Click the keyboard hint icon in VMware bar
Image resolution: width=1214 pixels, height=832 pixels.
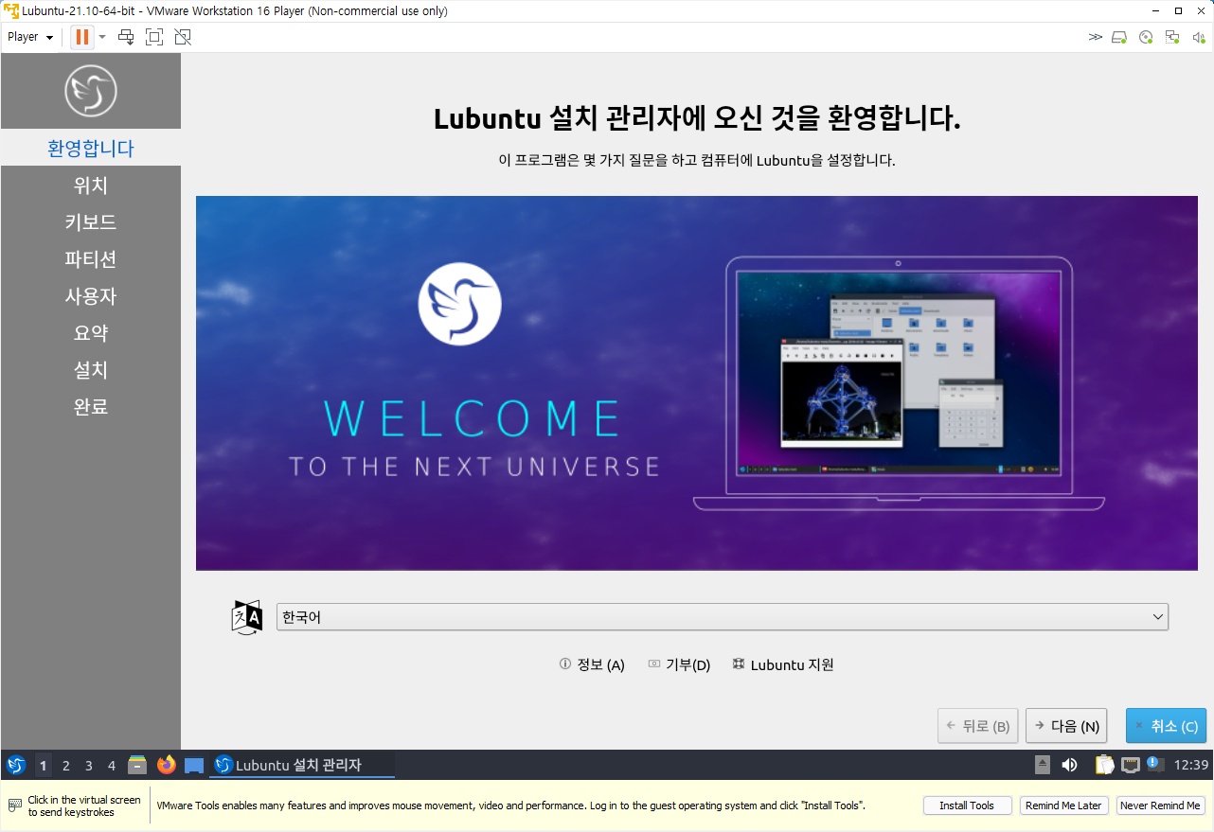pyautogui.click(x=14, y=805)
